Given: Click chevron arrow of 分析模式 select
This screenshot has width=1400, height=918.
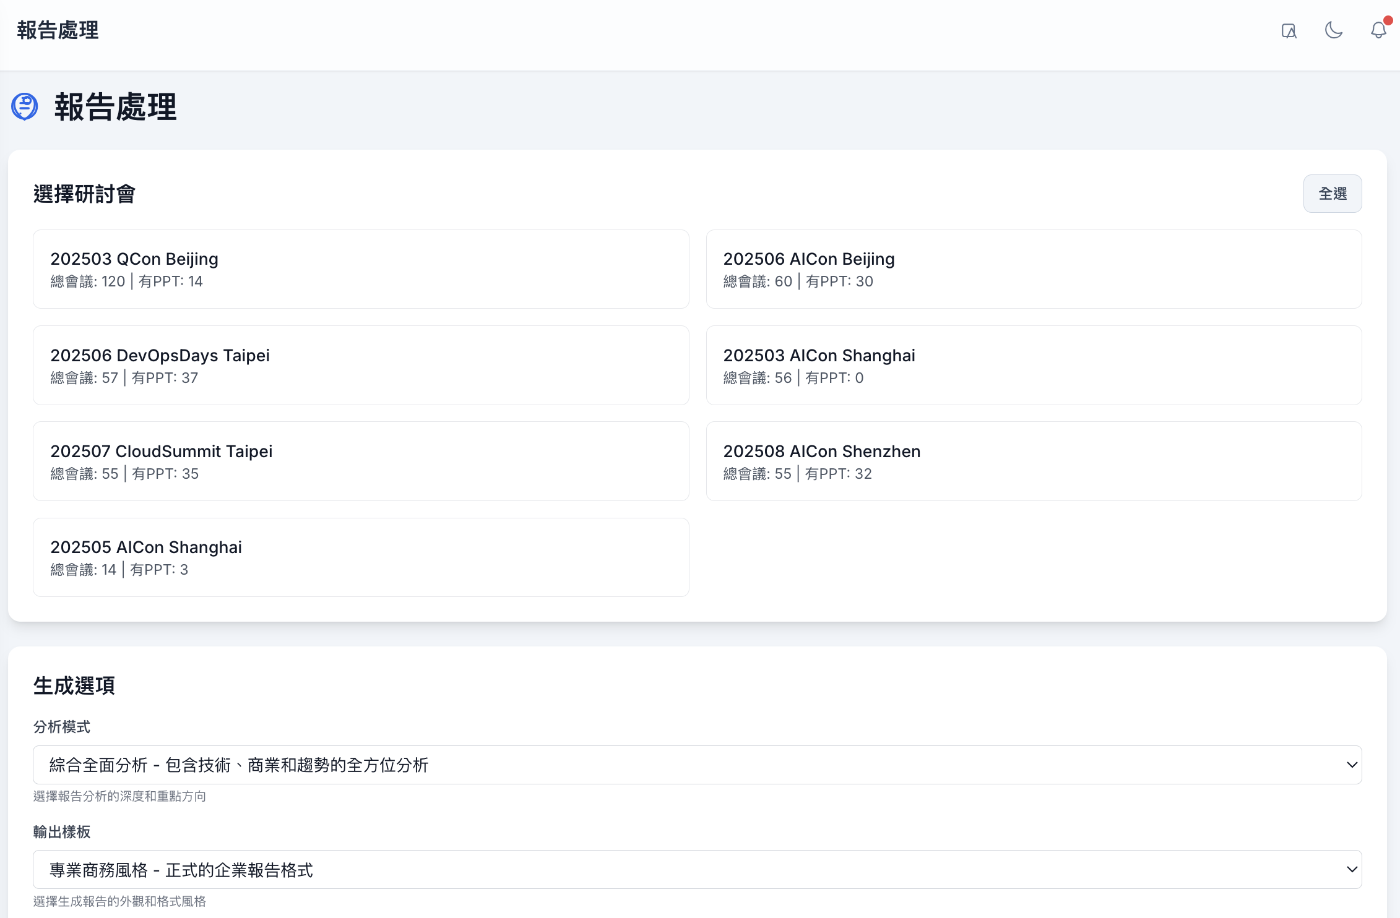Looking at the screenshot, I should pyautogui.click(x=1352, y=765).
